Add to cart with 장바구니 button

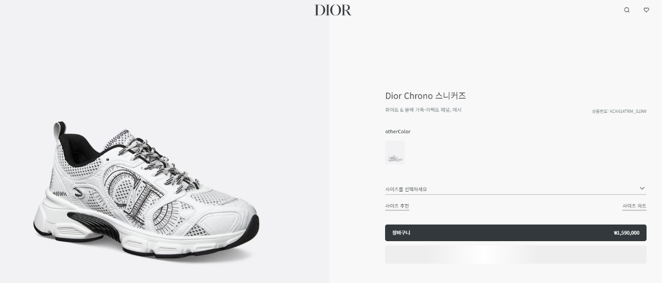tap(515, 233)
